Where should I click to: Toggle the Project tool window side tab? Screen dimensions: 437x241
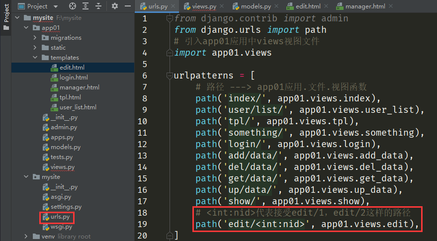(6, 15)
